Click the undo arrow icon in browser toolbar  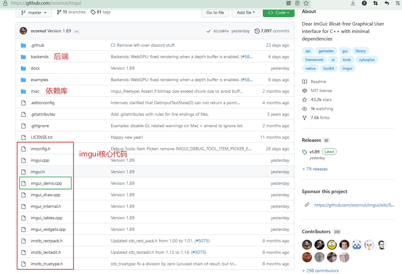click(x=387, y=3)
